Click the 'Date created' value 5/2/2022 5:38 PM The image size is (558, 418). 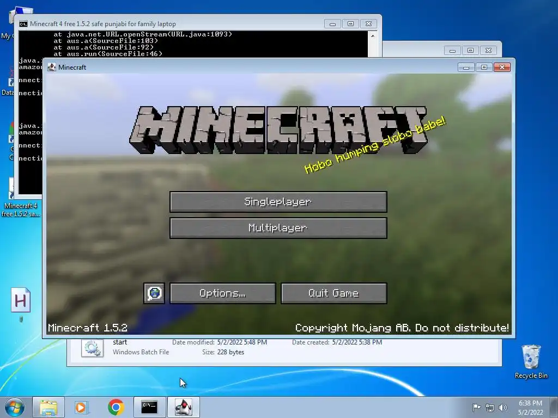[x=357, y=342]
